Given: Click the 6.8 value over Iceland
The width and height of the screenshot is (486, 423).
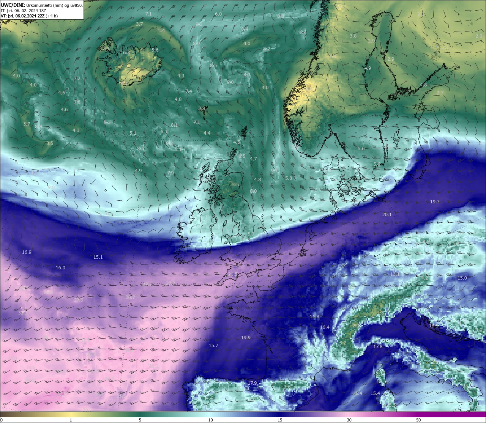Looking at the screenshot, I should (x=126, y=53).
